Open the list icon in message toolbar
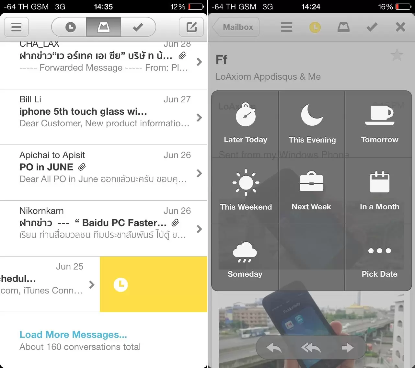The width and height of the screenshot is (415, 368). point(287,27)
